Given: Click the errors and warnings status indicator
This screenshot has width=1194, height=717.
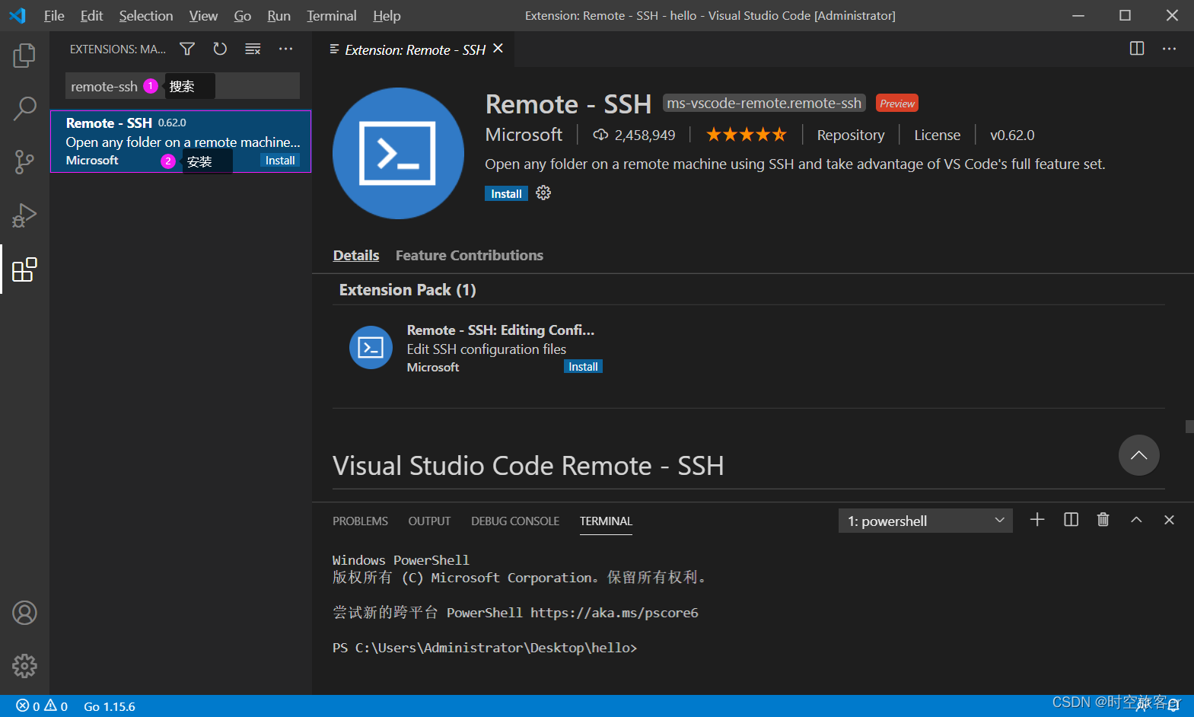Looking at the screenshot, I should point(42,706).
